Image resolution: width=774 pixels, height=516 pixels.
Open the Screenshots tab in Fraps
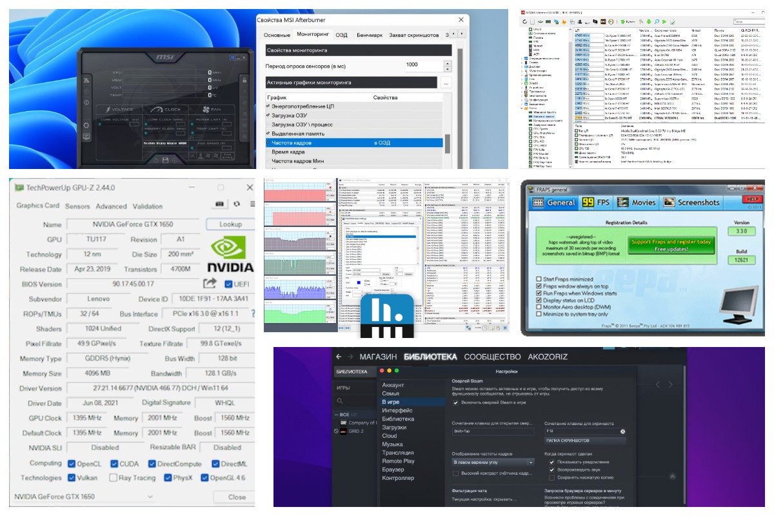point(691,202)
